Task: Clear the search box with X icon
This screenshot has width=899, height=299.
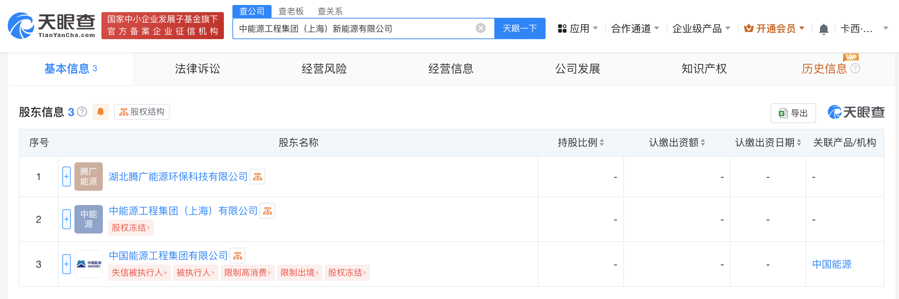Action: 481,28
